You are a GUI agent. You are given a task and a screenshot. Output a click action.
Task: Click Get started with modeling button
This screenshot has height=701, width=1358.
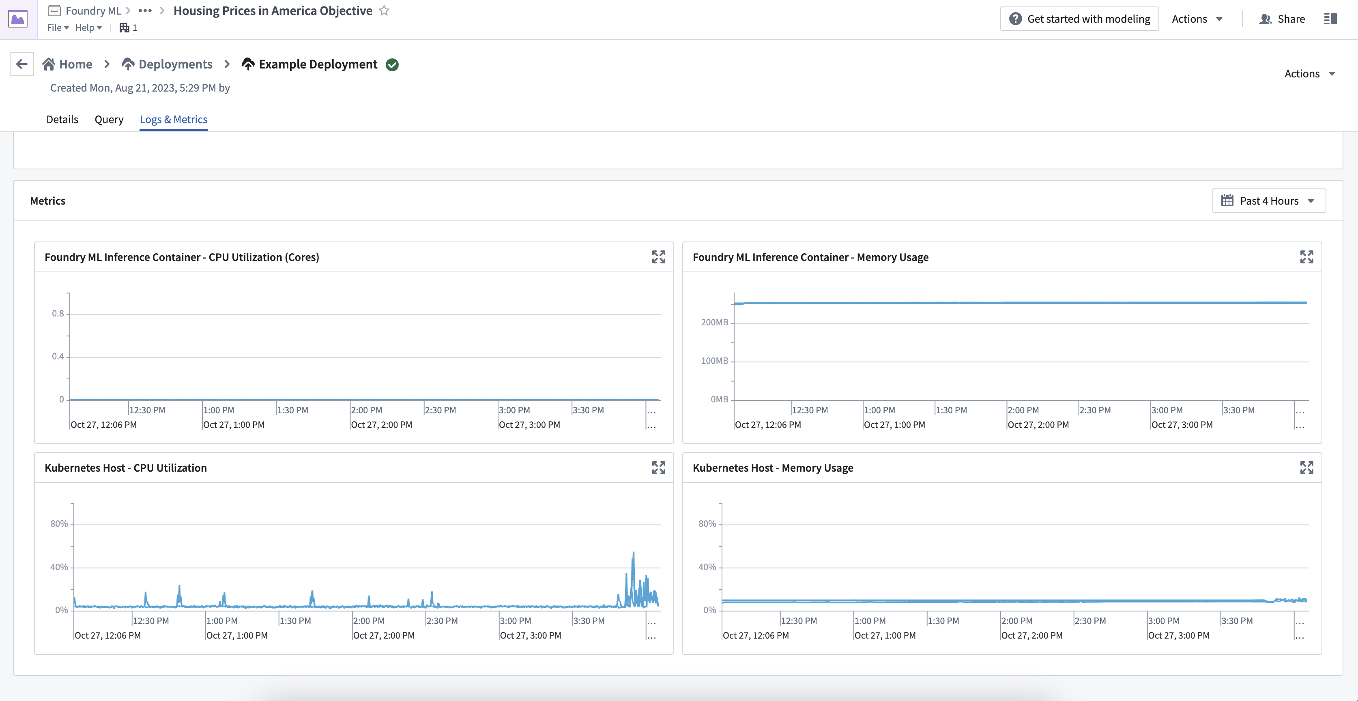click(1079, 19)
